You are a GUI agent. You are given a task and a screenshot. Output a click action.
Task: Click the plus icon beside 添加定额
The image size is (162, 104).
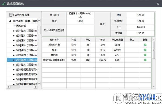click(x=14, y=26)
